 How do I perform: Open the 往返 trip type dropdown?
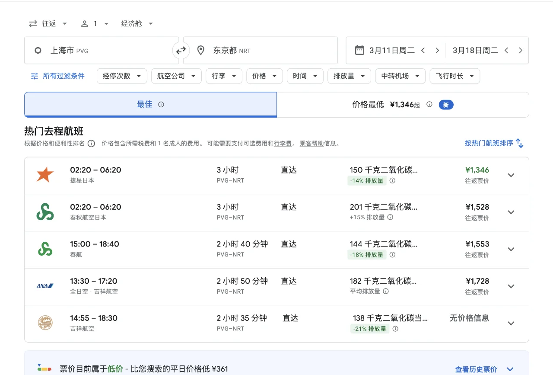[48, 24]
